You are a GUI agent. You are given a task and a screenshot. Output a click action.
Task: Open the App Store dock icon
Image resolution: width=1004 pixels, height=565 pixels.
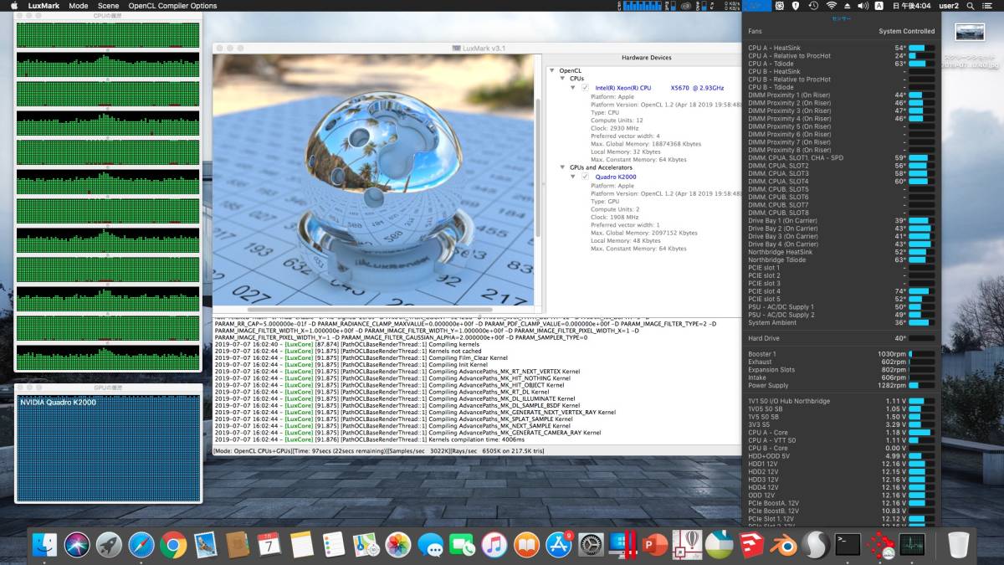pos(558,545)
